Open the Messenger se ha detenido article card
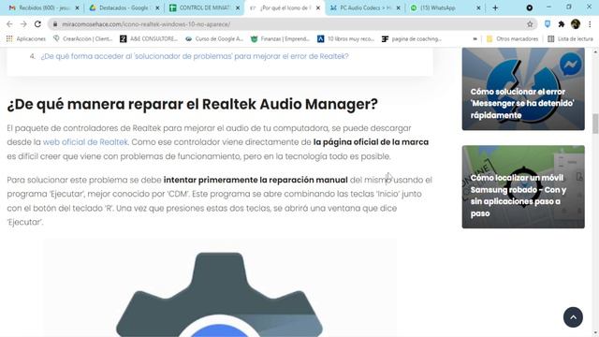Image resolution: width=599 pixels, height=337 pixels. click(x=523, y=89)
